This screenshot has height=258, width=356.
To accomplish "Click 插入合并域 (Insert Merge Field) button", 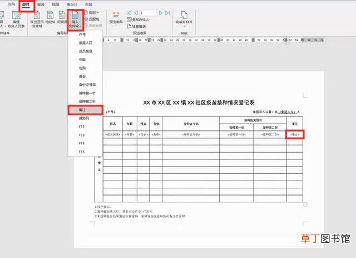I will coord(75,20).
